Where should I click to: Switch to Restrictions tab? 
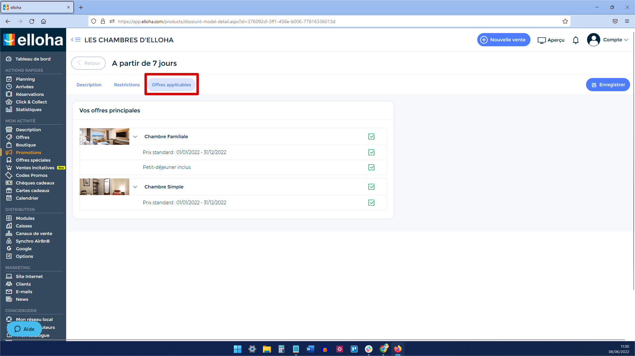[x=127, y=85]
